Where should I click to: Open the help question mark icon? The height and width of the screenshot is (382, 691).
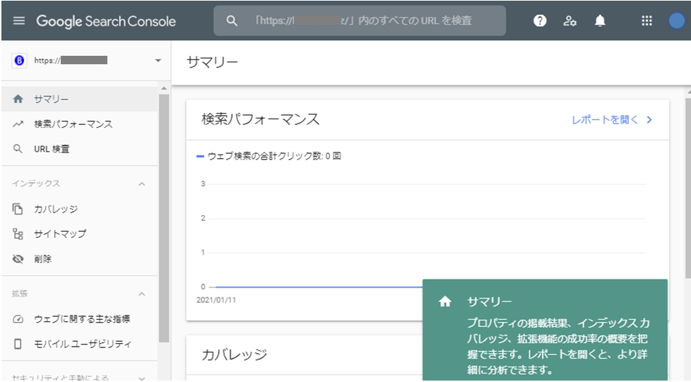[540, 20]
